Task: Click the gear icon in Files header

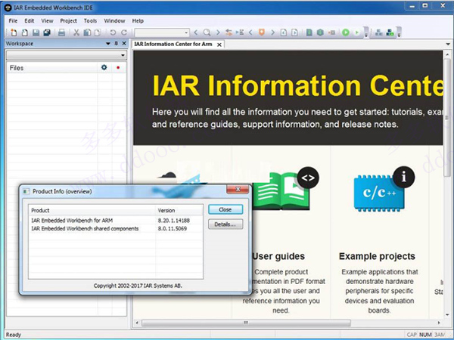Action: tap(104, 67)
